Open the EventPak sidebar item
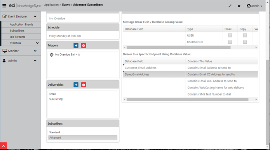Screen dimensions: 270x150 16,43
